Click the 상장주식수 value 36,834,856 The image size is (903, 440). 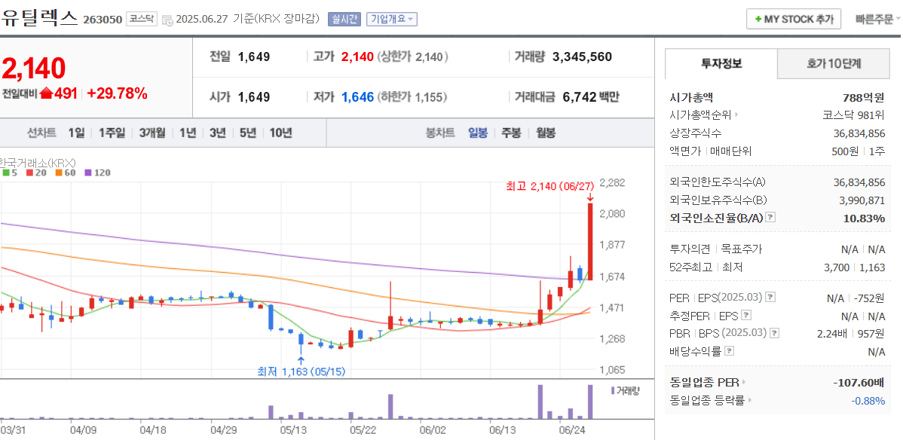[x=859, y=133]
